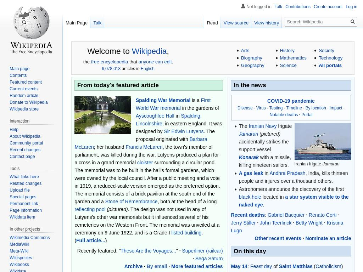Open the May 14 date link
The width and height of the screenshot is (363, 272).
pos(239,266)
